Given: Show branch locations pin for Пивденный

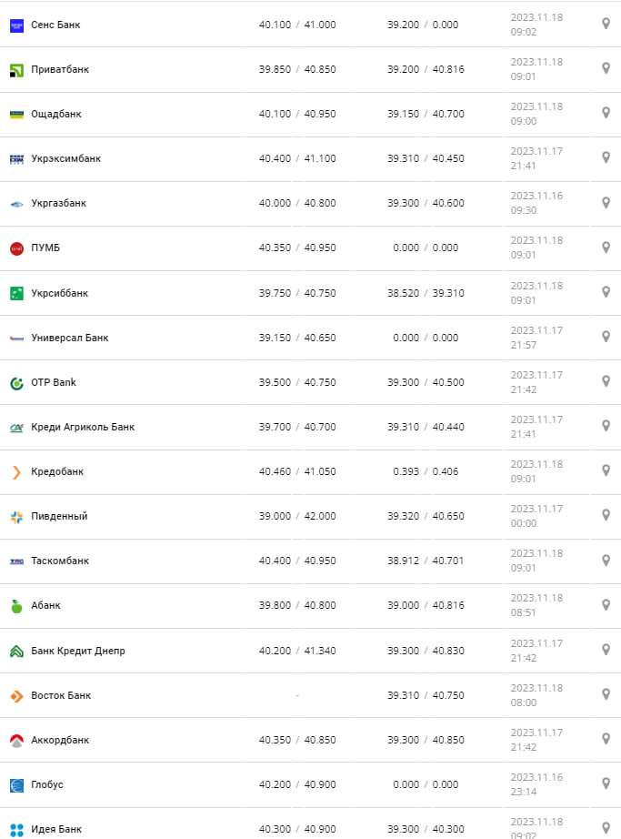Looking at the screenshot, I should click(x=606, y=515).
